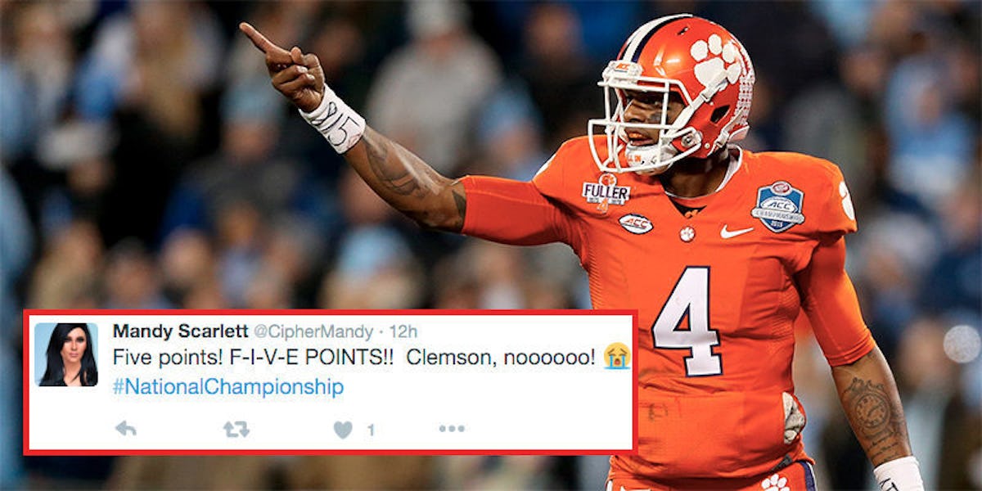Click the tweet text about five points
Image resolution: width=982 pixels, height=491 pixels.
click(354, 358)
